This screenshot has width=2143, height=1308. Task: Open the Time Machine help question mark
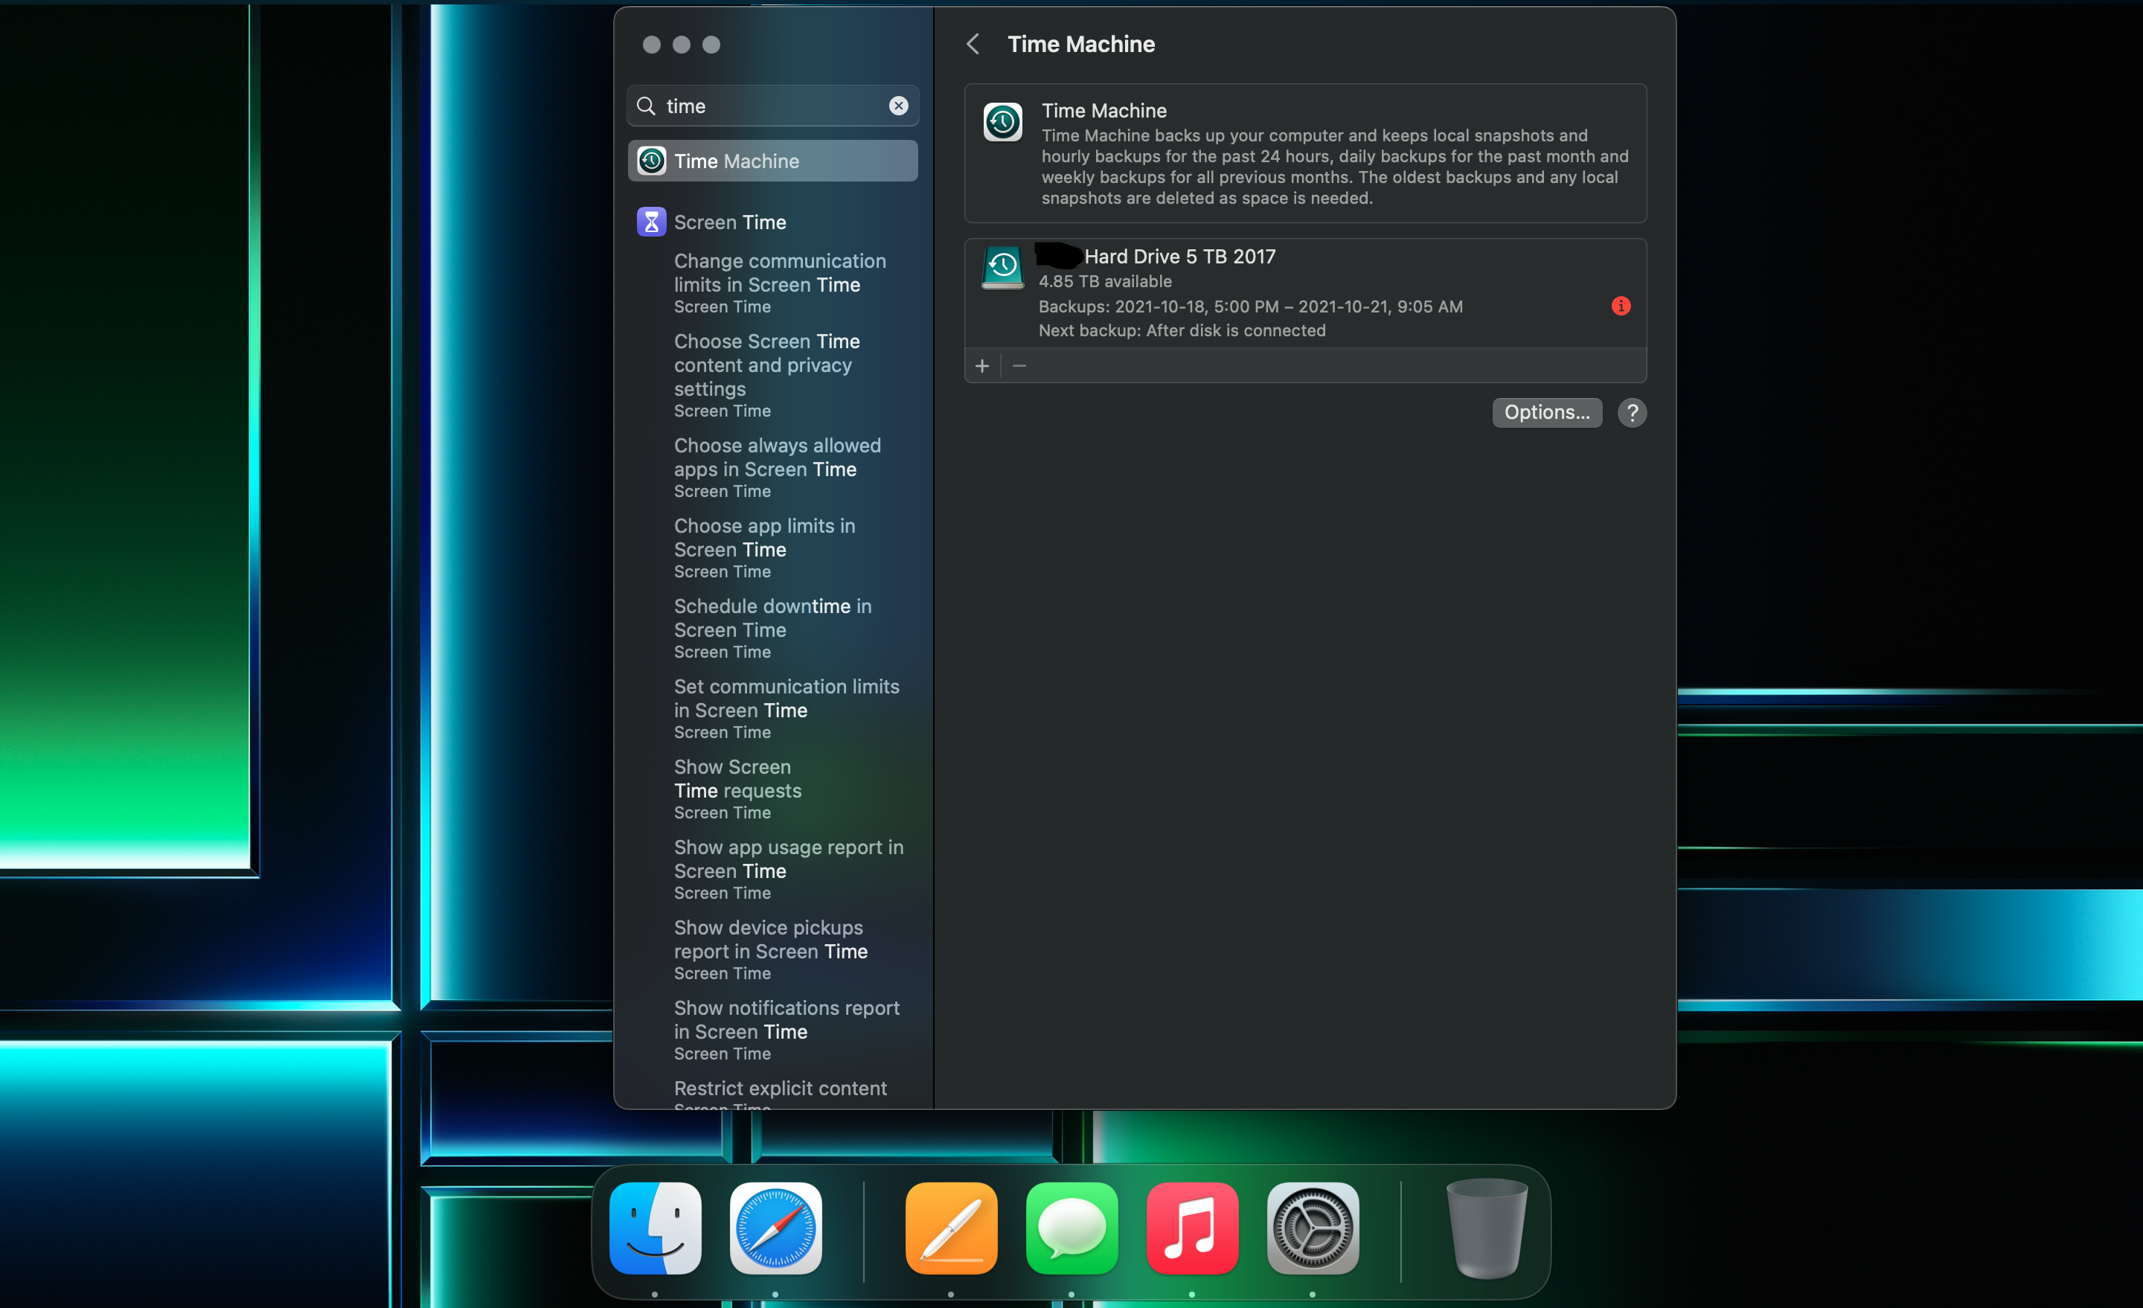(1632, 412)
